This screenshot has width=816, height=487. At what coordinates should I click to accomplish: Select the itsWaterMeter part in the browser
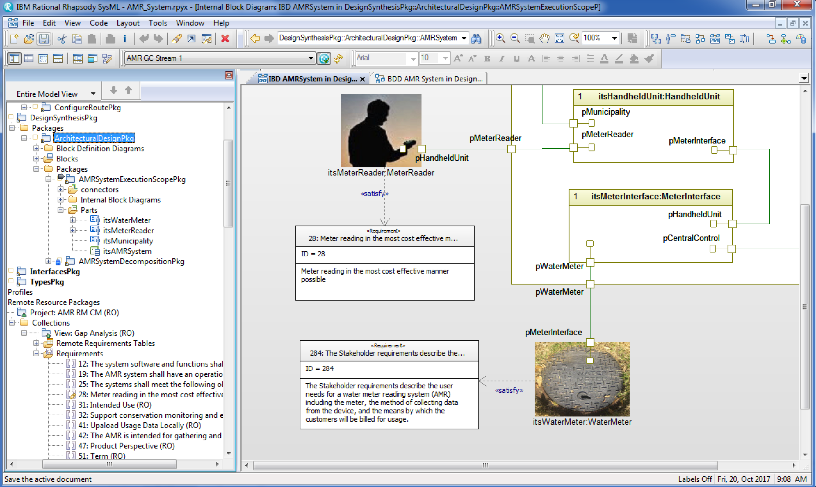tap(127, 220)
